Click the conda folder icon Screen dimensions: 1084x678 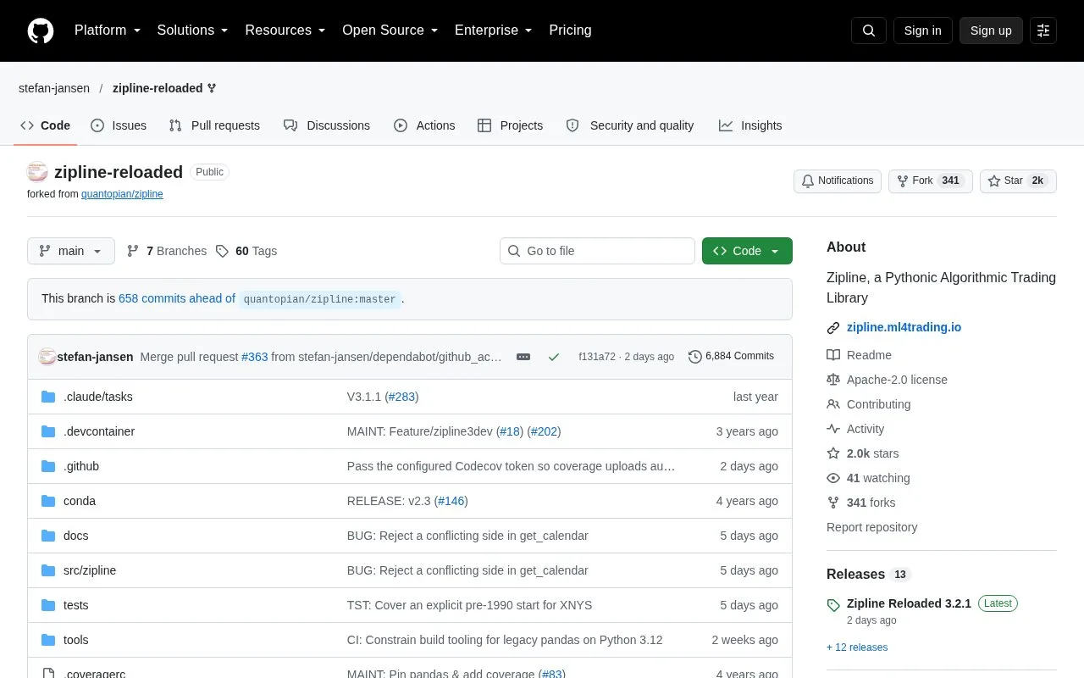coord(48,501)
